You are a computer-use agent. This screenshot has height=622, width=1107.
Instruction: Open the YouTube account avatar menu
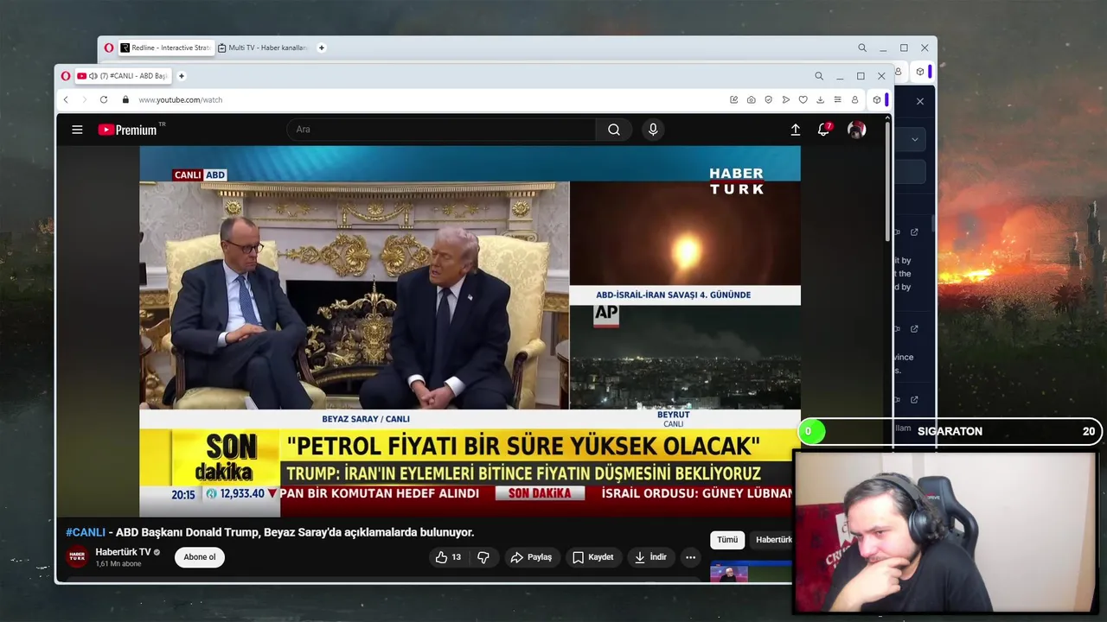coord(857,130)
